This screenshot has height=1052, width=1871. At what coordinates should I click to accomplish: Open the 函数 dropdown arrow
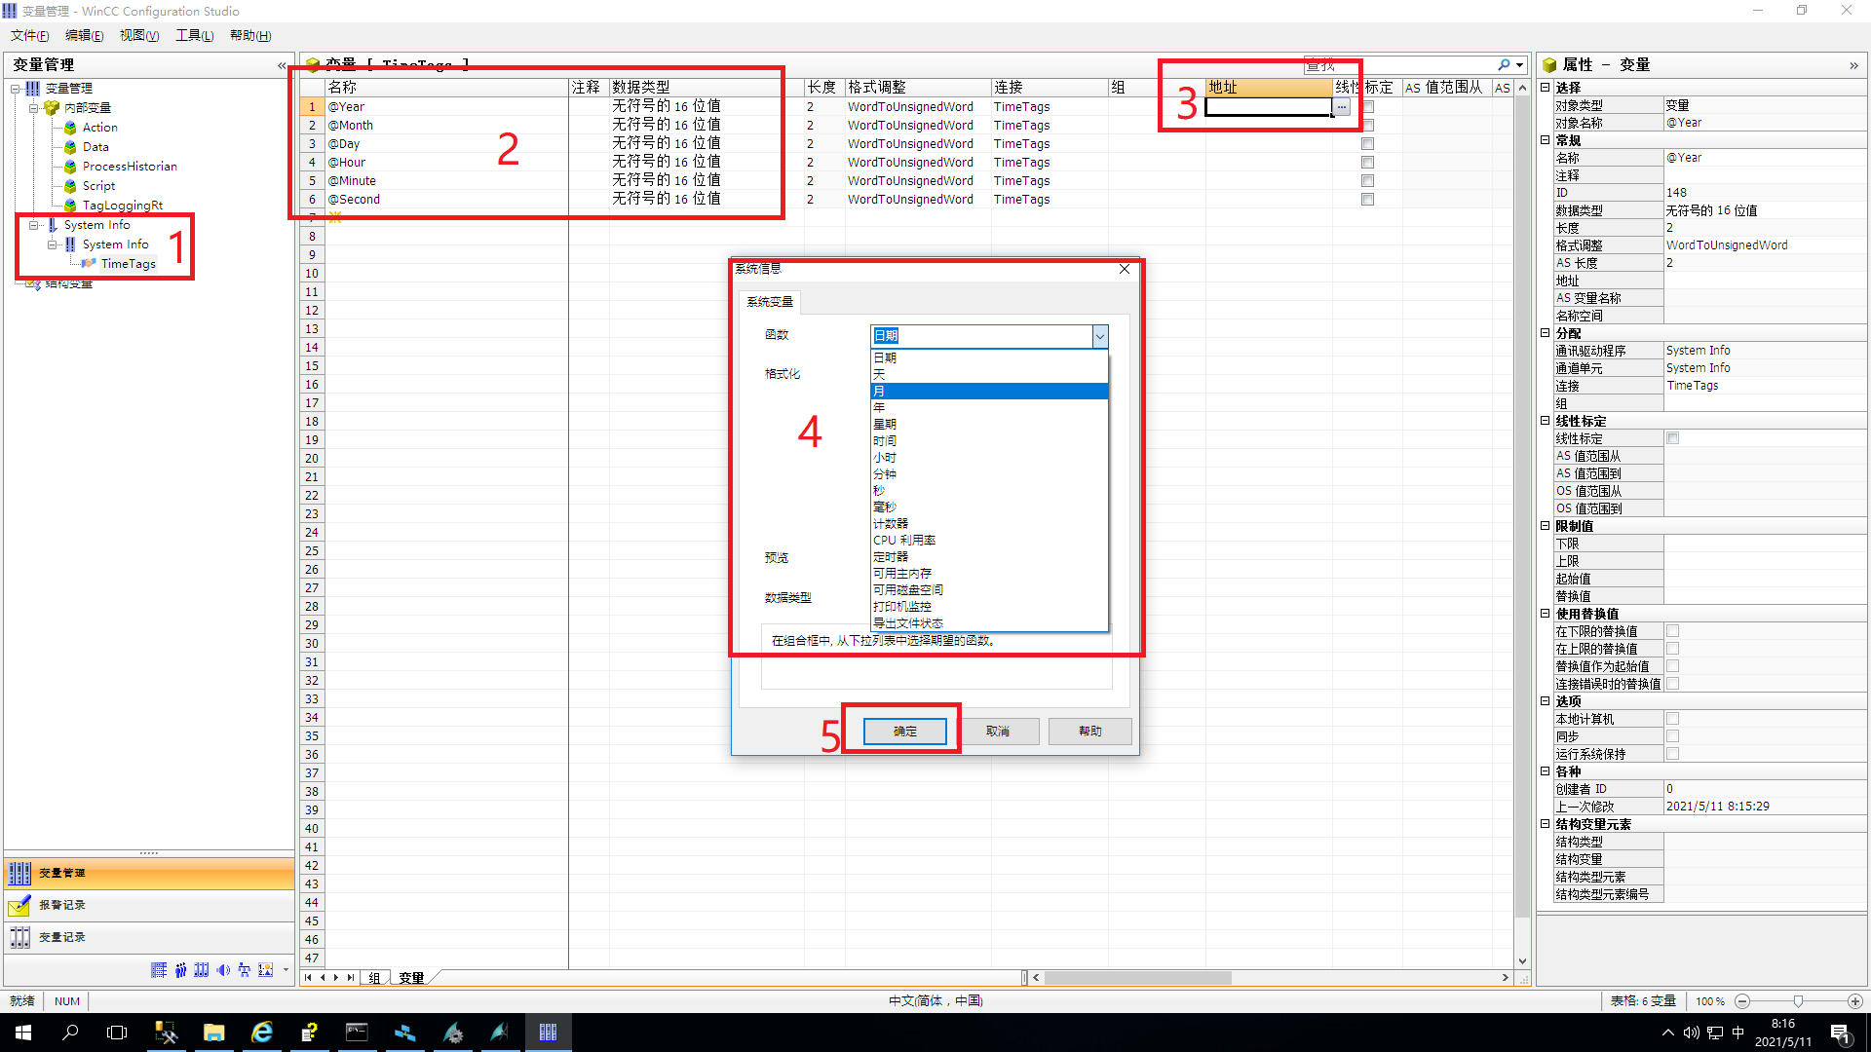[1099, 336]
